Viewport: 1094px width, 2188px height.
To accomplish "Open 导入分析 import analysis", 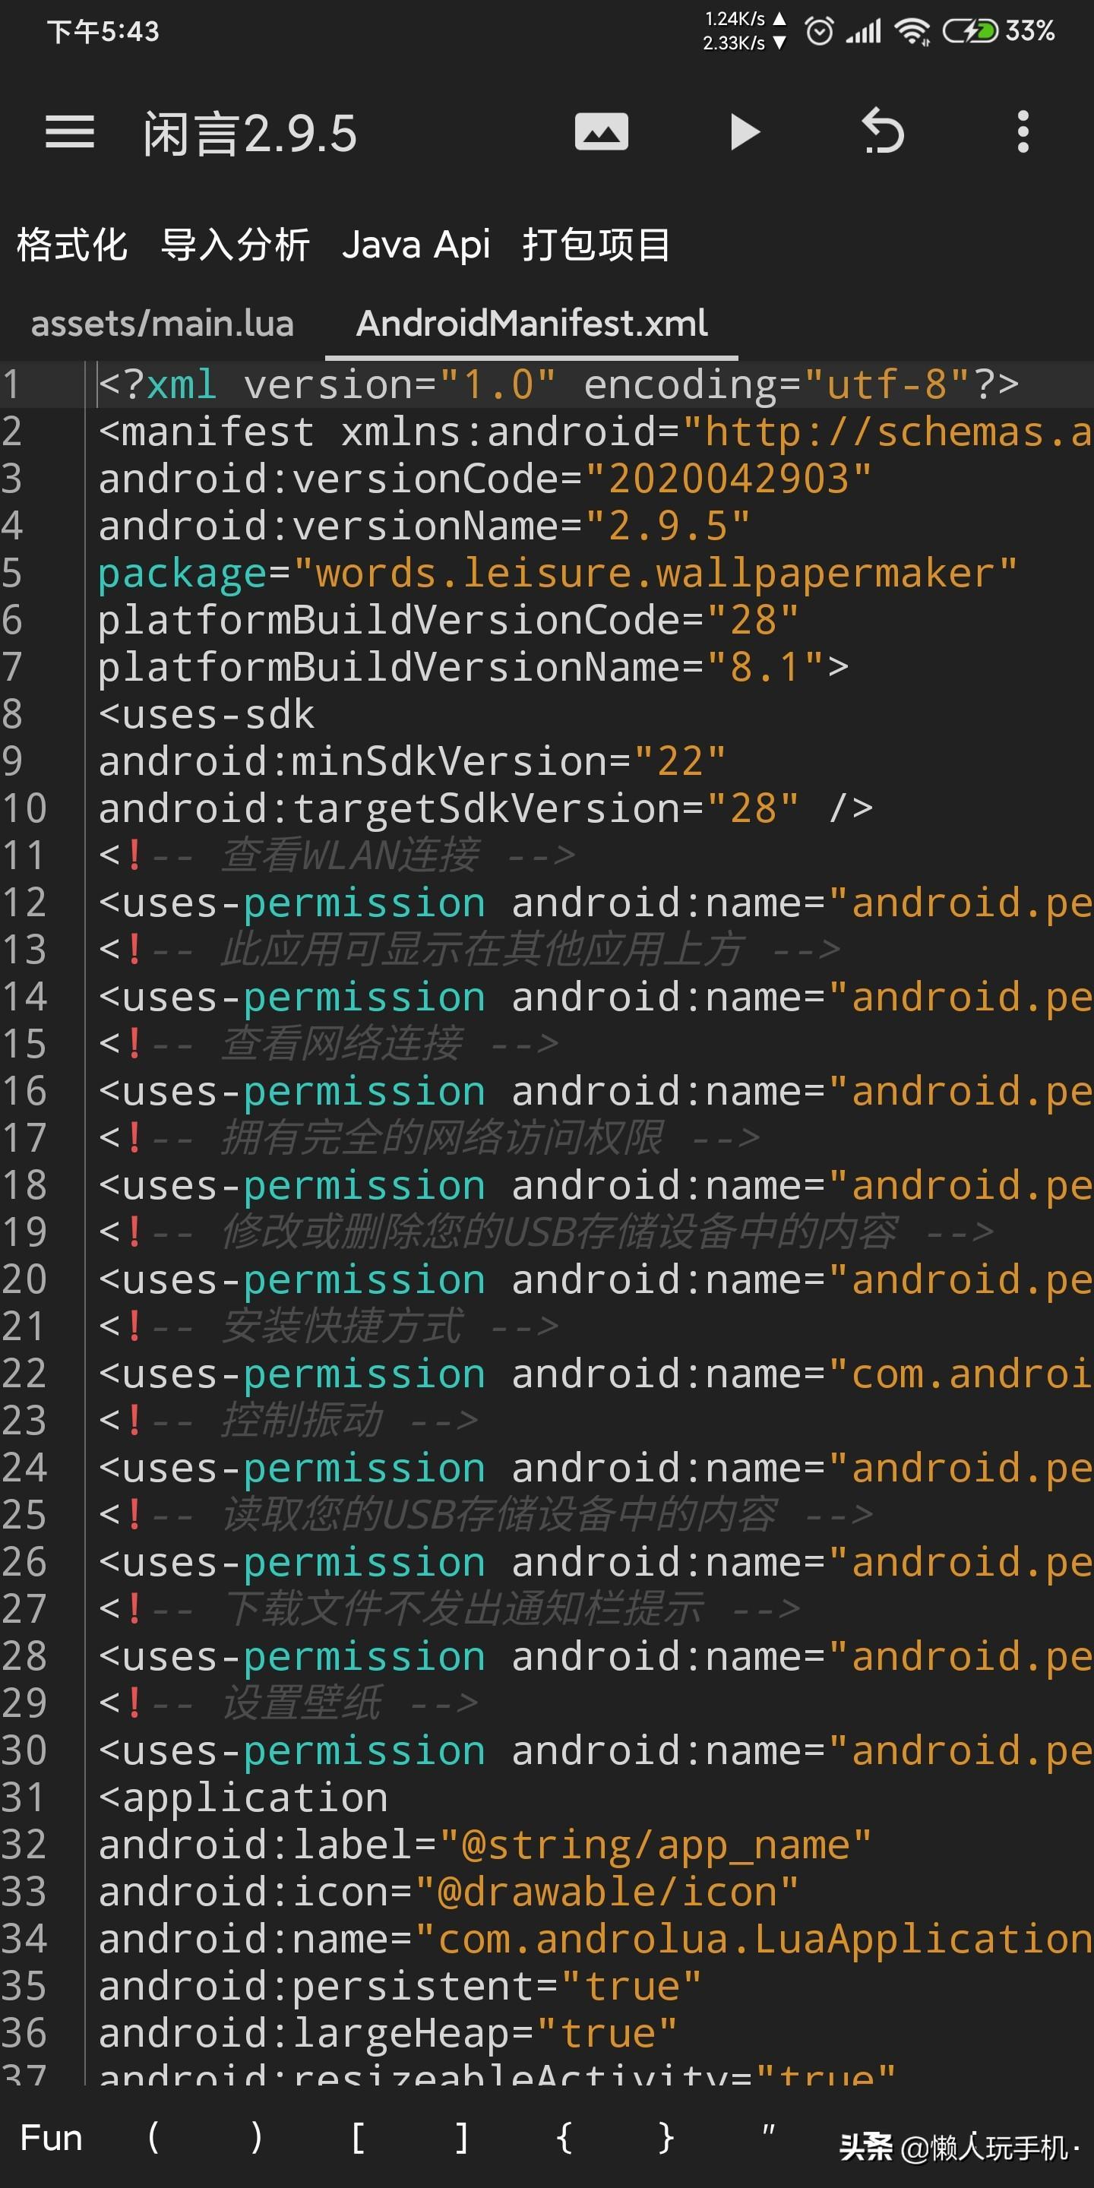I will tap(236, 245).
